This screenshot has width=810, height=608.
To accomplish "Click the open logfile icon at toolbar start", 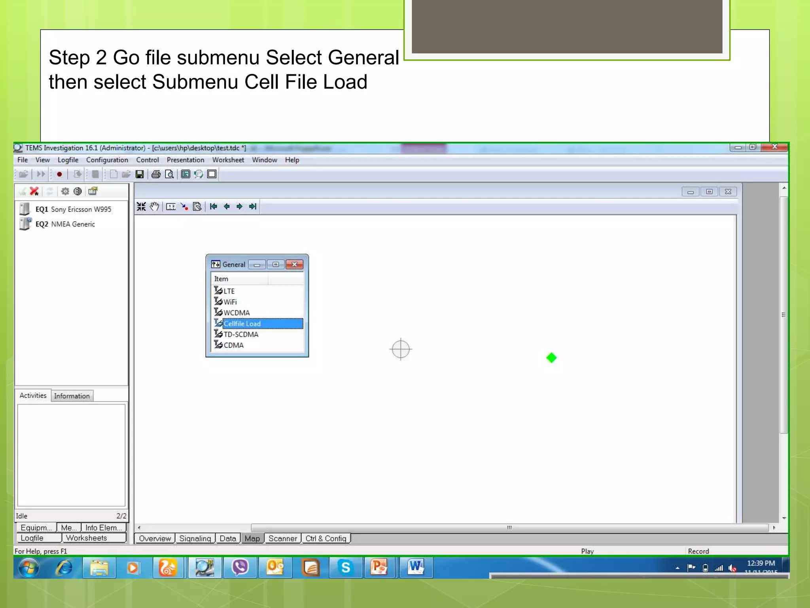I will point(23,174).
